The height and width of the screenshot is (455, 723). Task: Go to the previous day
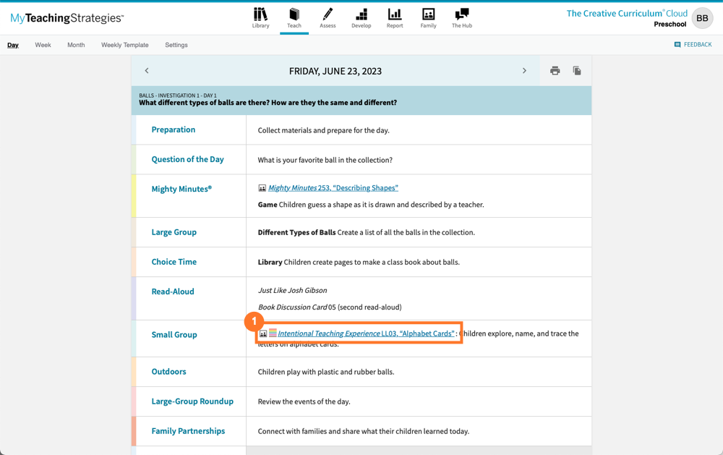(x=146, y=70)
